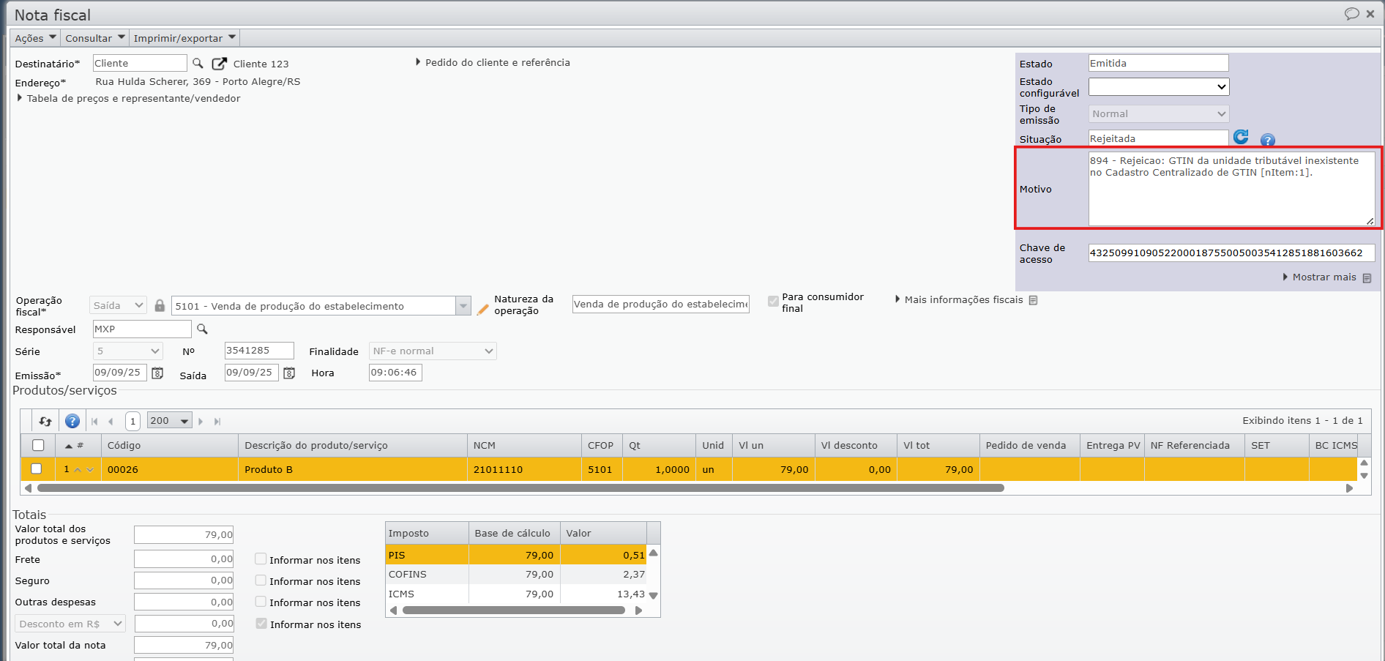Click the lock icon beside Operação fiscal
Screen dimensions: 1385x661
point(160,305)
